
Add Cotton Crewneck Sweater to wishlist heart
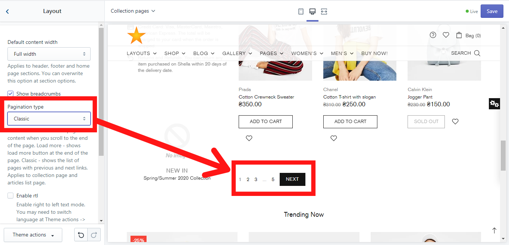pos(249,138)
